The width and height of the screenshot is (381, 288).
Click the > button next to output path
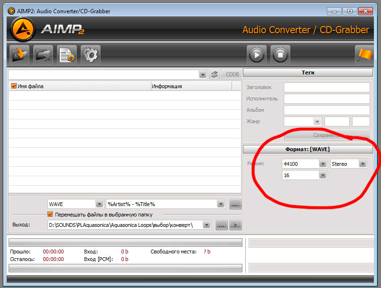click(x=235, y=225)
